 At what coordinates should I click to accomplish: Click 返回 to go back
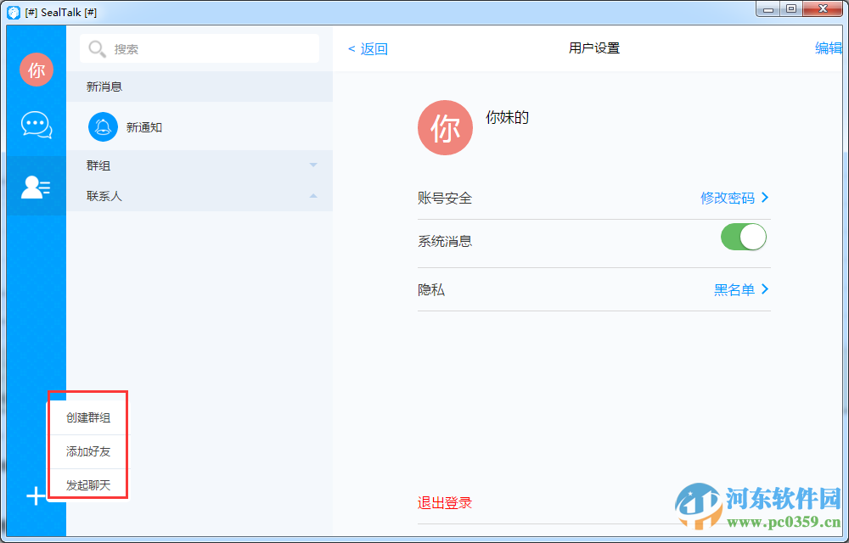coord(367,48)
